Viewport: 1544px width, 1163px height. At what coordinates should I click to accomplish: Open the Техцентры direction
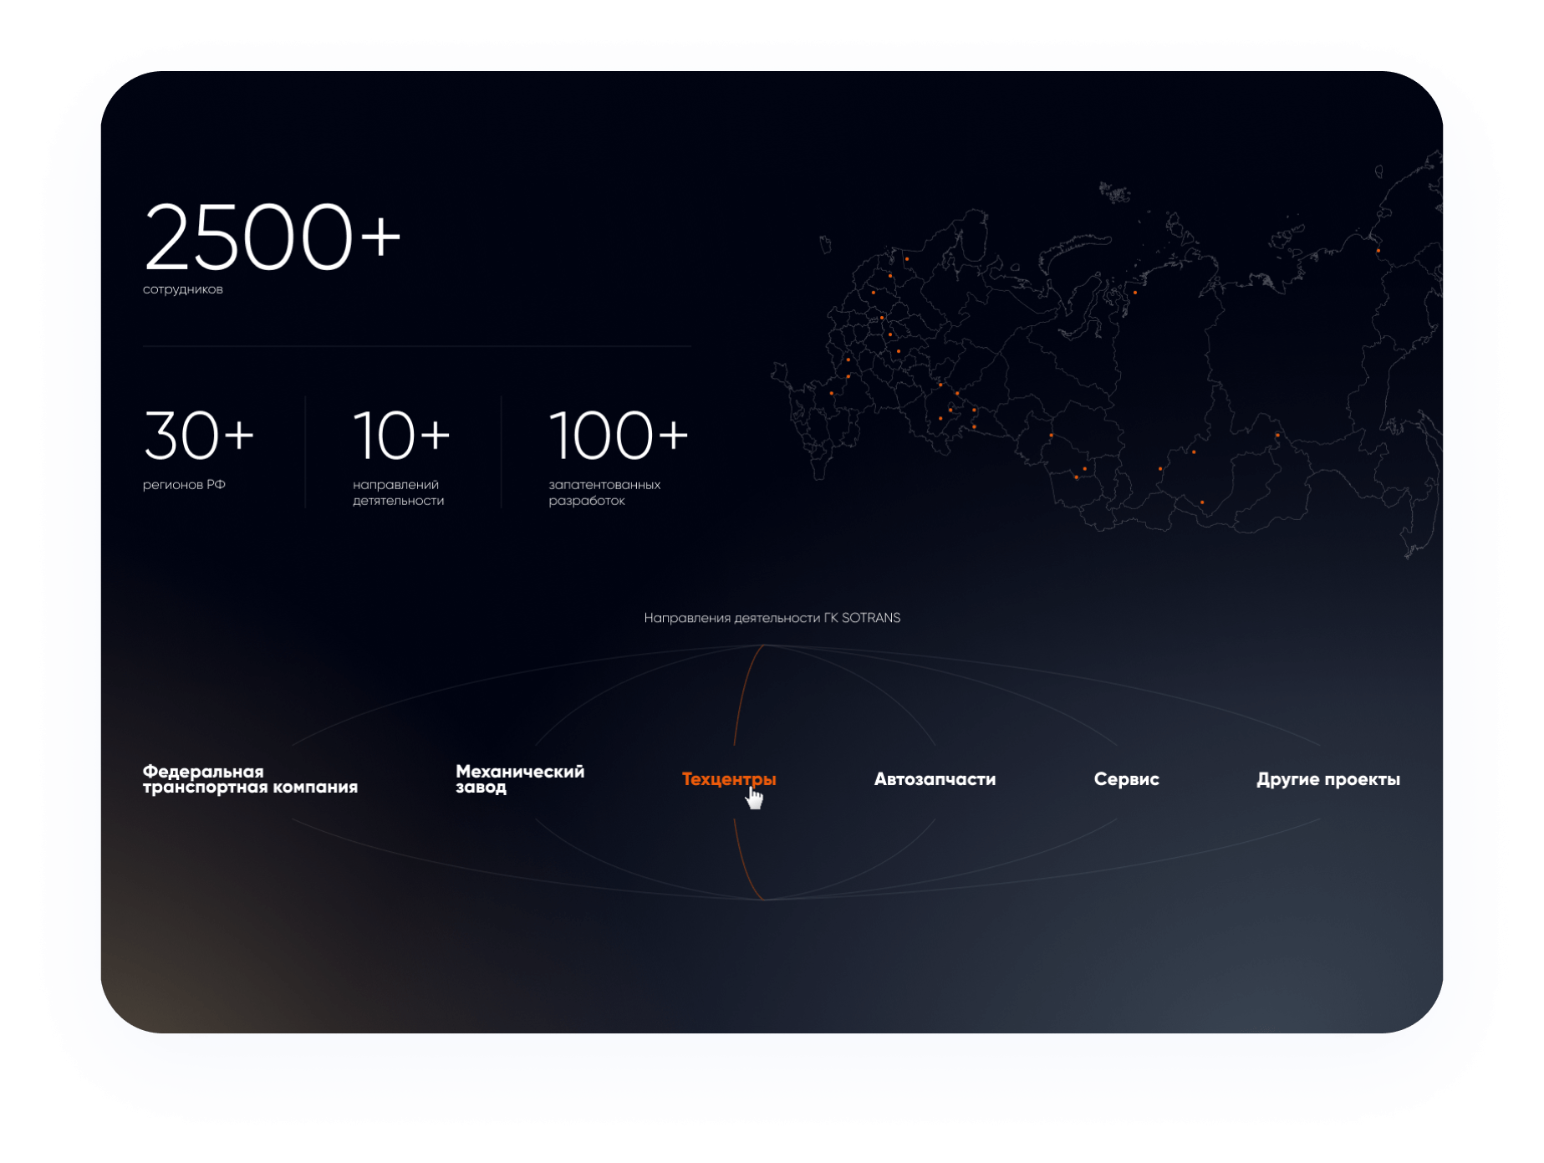click(728, 779)
